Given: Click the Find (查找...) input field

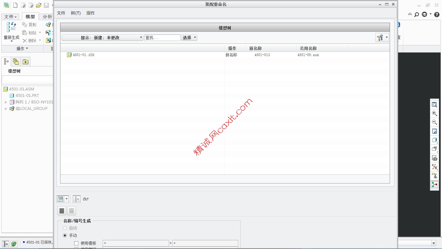Looking at the screenshot, I should point(162,38).
